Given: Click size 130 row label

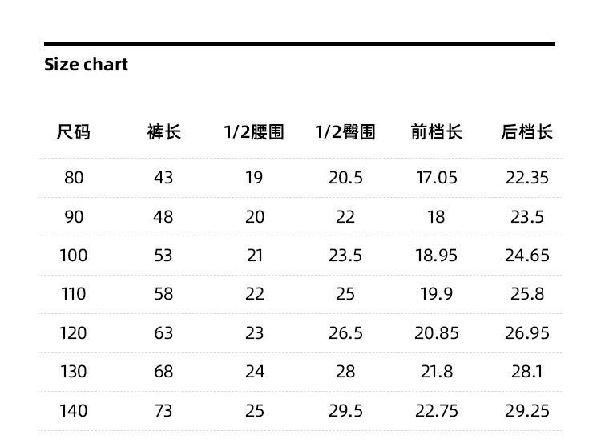Looking at the screenshot, I should (74, 372).
